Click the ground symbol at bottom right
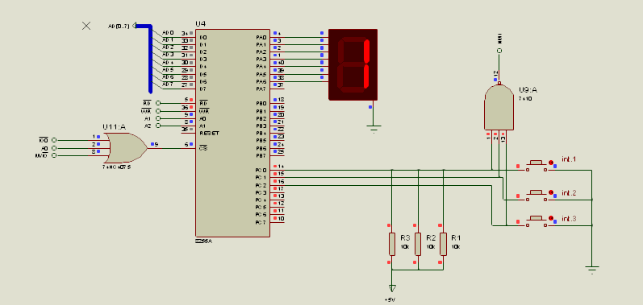Screen dimensions: 643x305 click(x=591, y=270)
